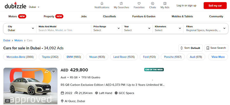230x105 pixels.
Task: Click the Make And Model search field
Action: (x=64, y=30)
